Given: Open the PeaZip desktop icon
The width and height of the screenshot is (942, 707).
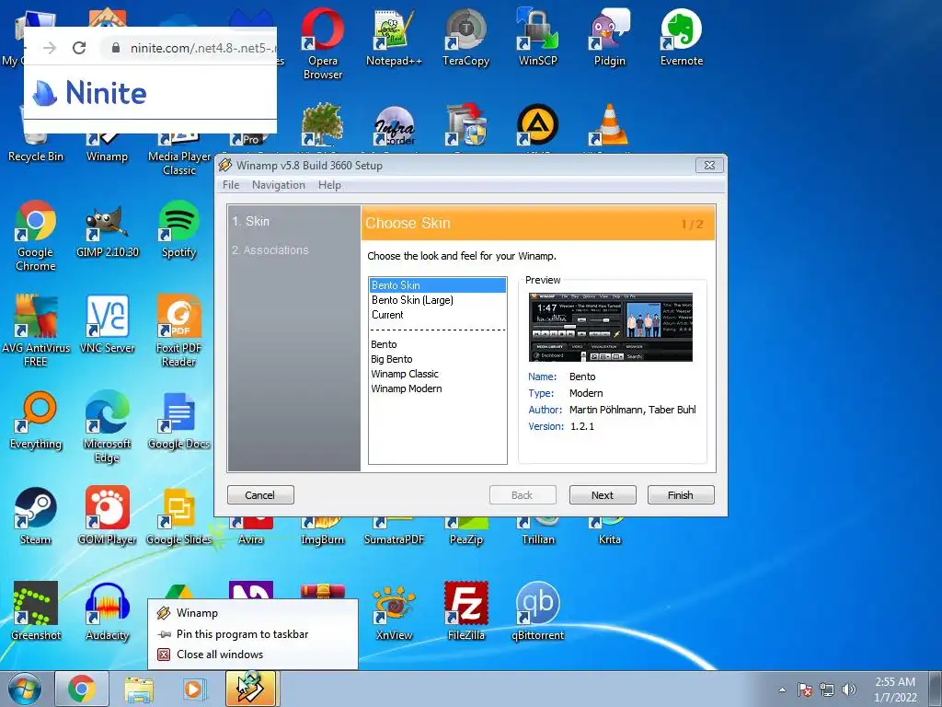Looking at the screenshot, I should (465, 533).
